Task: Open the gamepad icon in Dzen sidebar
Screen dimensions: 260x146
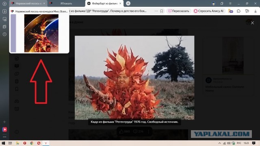Action: [x=17, y=101]
